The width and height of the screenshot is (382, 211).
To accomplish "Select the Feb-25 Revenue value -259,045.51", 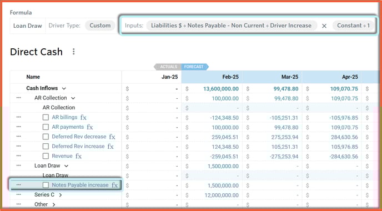I will (x=224, y=157).
